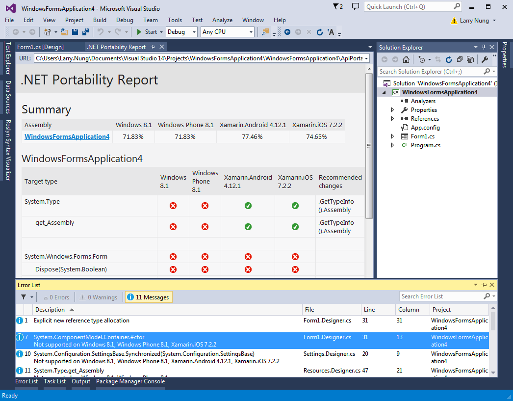Expand the References node
This screenshot has width=513, height=401.
(x=393, y=119)
